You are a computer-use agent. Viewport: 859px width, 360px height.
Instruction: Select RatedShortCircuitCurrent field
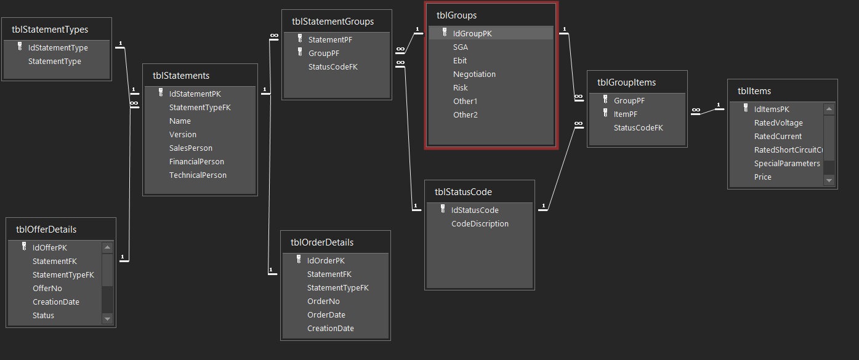(x=789, y=150)
